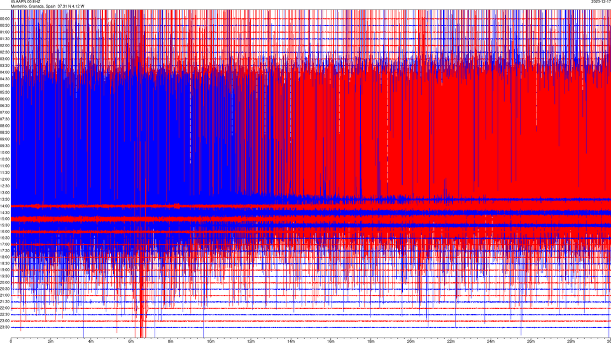Click the 20:30 time row label
The image size is (611, 344).
4,289
